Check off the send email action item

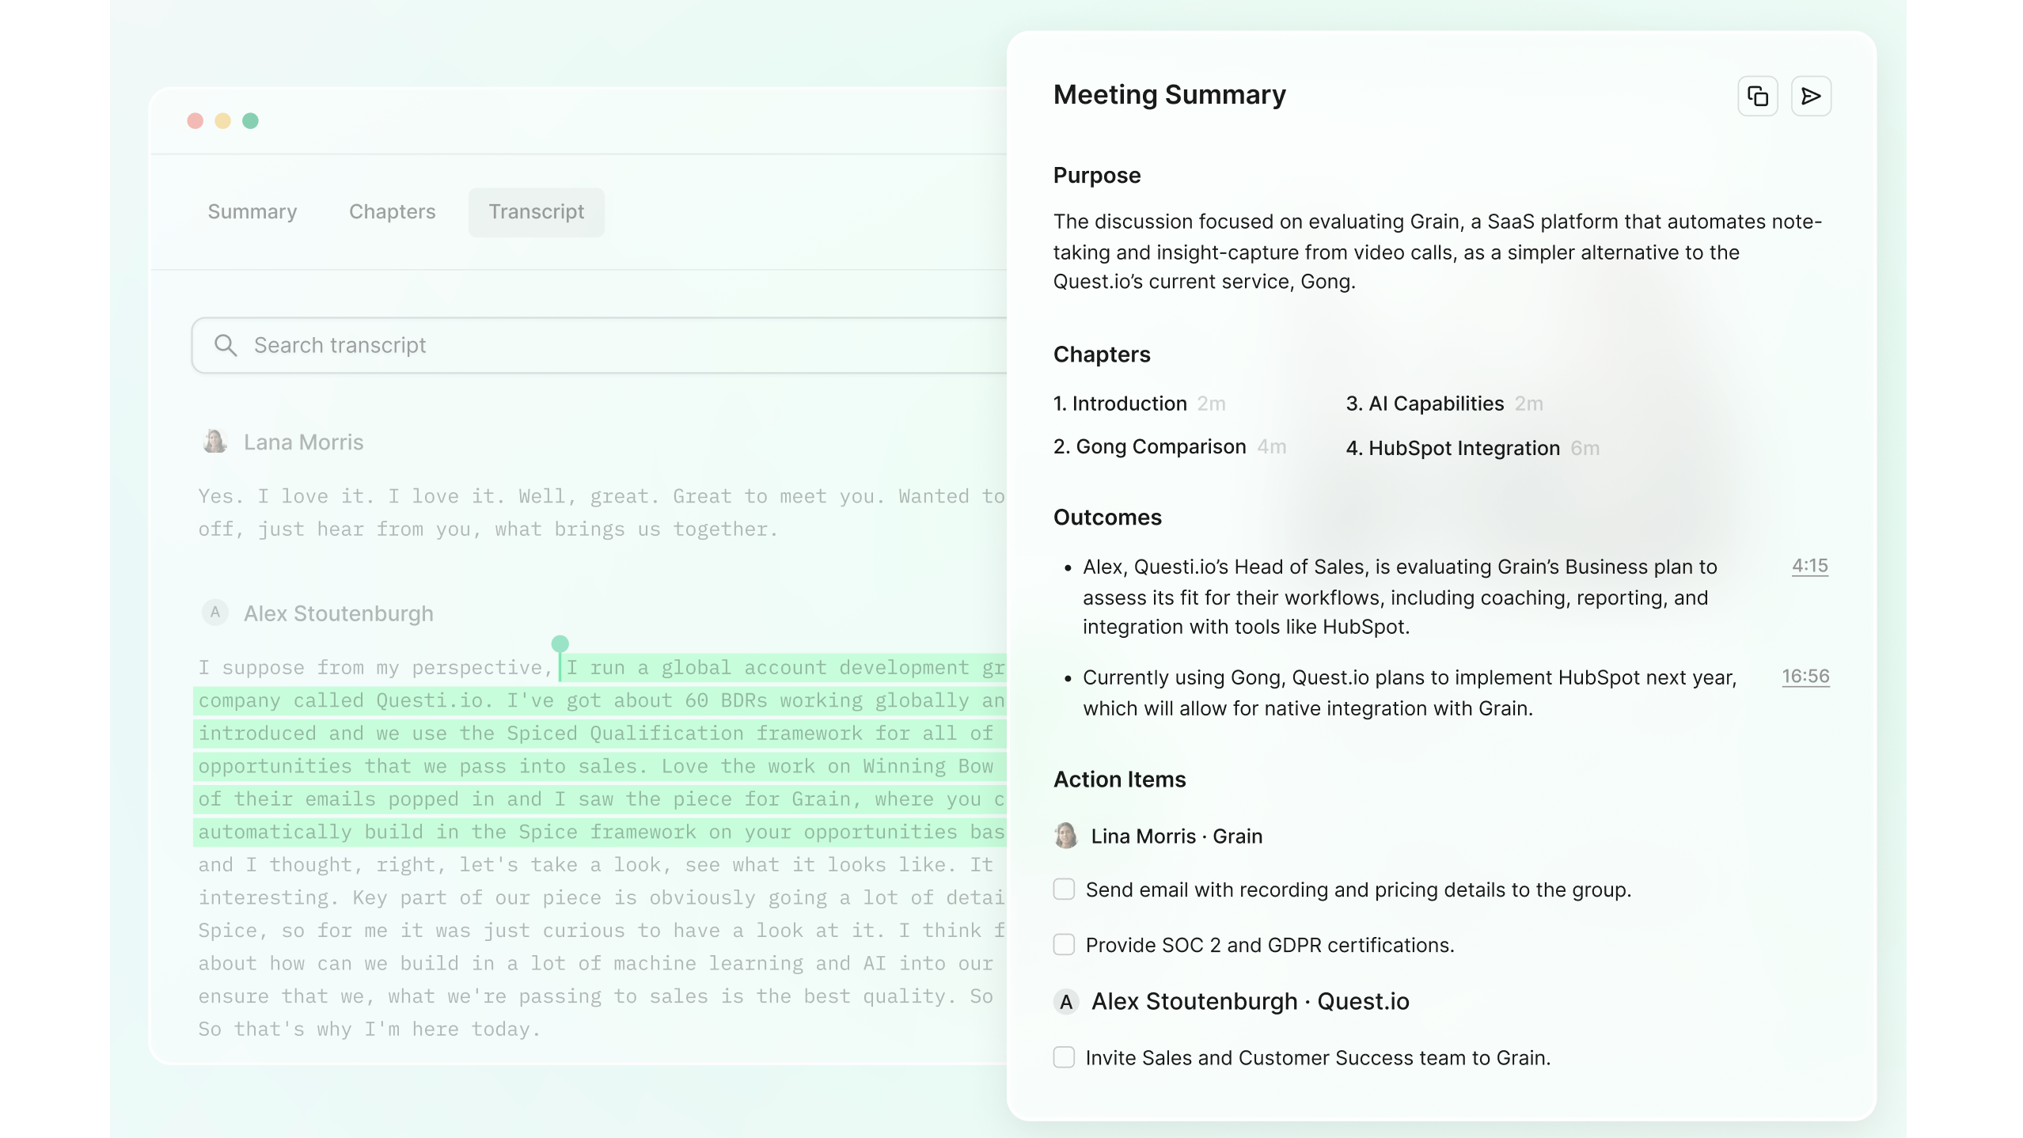(x=1063, y=889)
